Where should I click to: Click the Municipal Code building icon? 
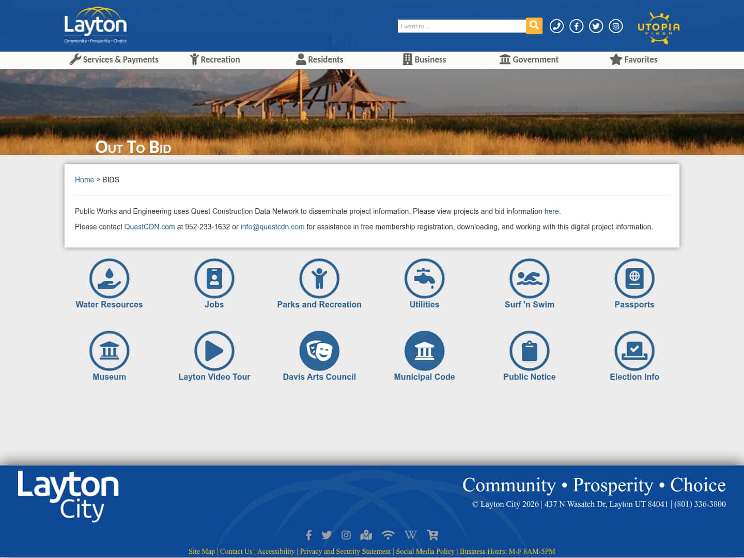pyautogui.click(x=424, y=351)
